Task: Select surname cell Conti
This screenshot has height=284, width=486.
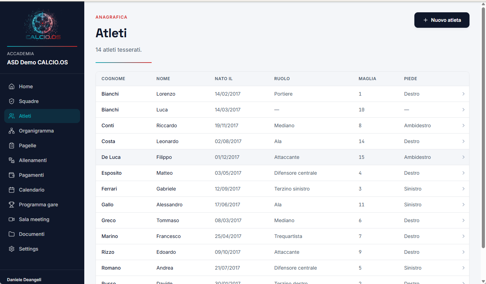Action: click(x=108, y=125)
